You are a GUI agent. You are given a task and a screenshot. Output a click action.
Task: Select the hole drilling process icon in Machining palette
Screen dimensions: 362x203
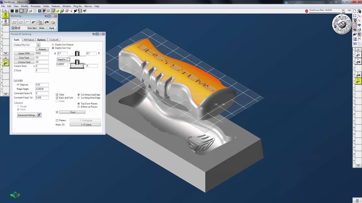pos(14,22)
